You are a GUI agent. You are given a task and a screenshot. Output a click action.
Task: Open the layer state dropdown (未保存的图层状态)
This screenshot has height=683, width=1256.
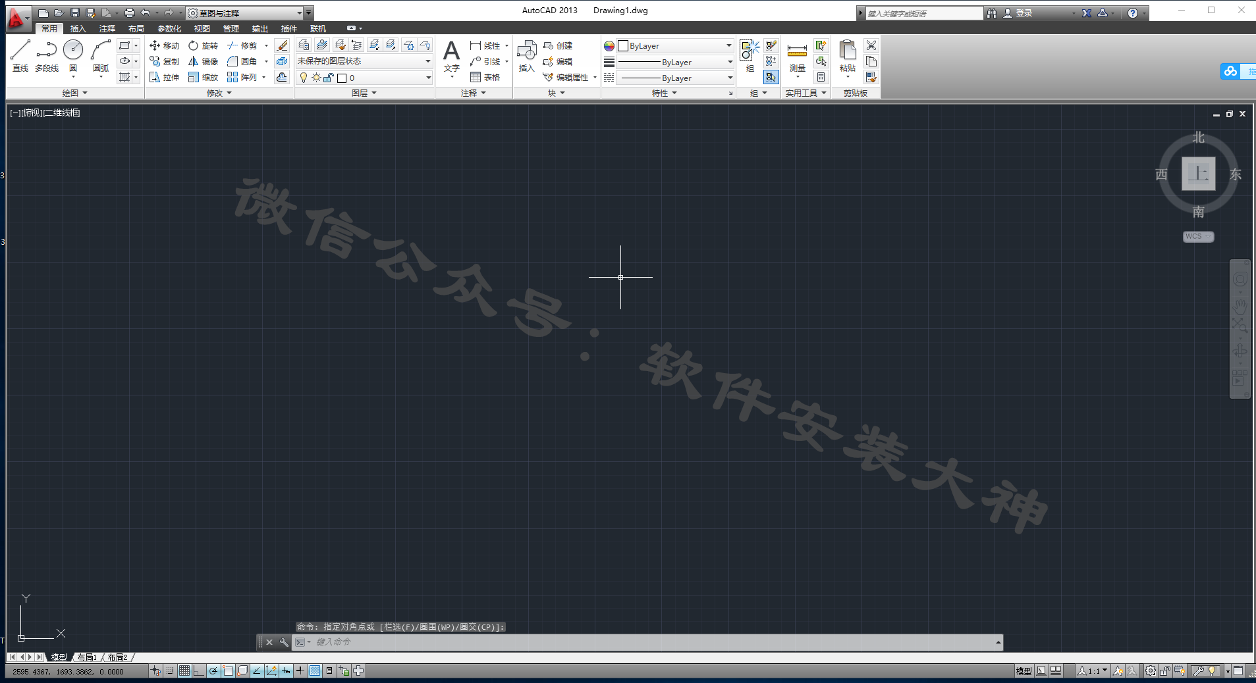(364, 61)
